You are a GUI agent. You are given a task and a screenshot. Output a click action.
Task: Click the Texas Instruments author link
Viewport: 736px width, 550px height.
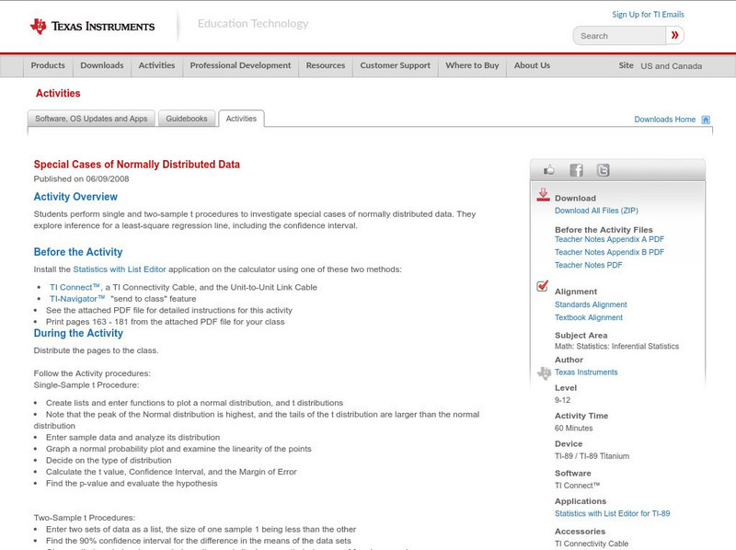[586, 372]
